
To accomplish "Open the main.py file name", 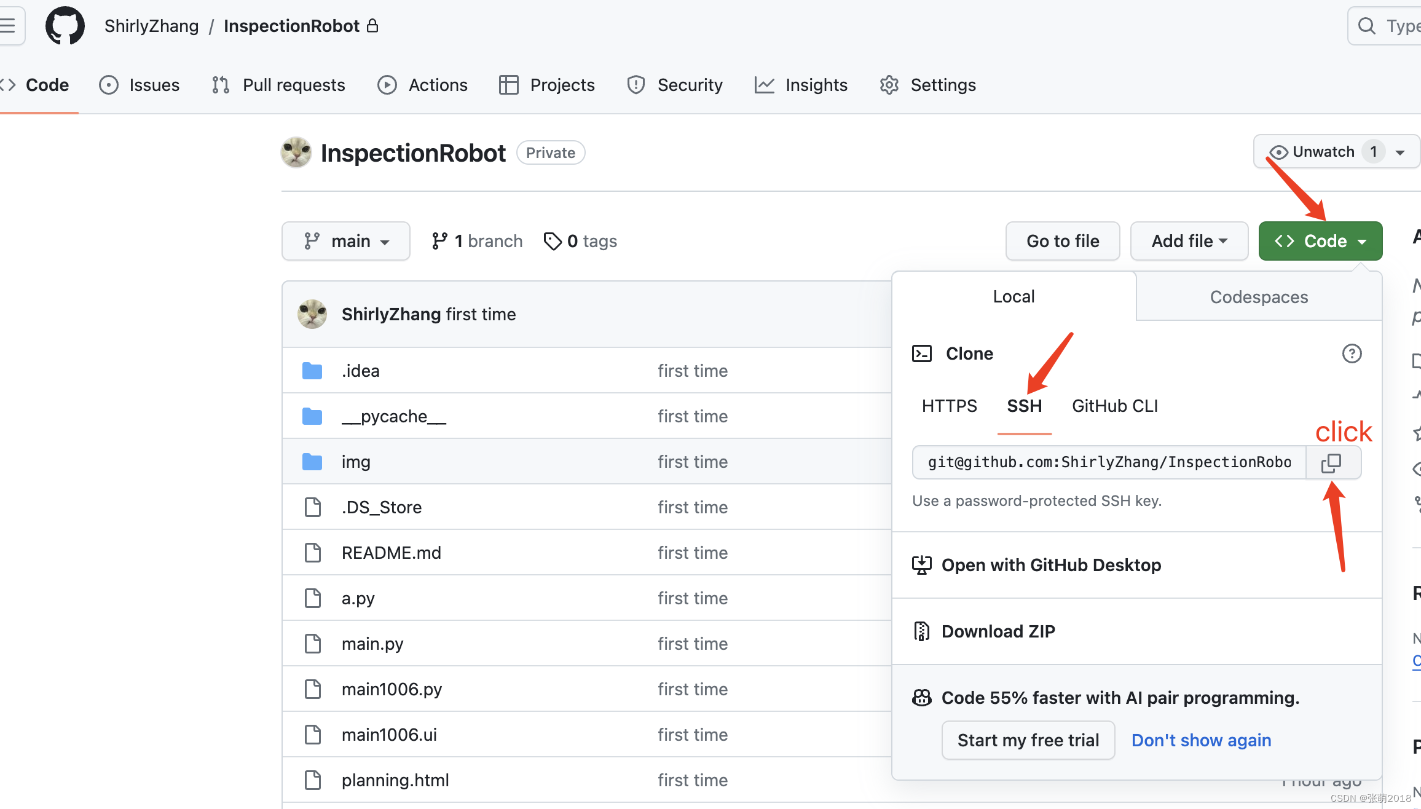I will coord(372,644).
